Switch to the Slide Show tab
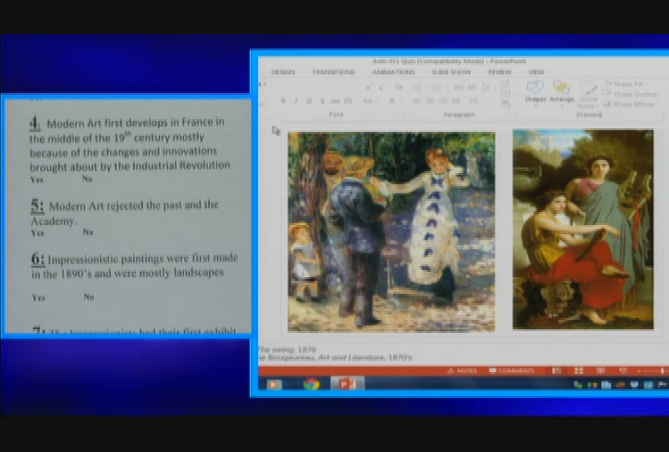669x452 pixels. (452, 72)
